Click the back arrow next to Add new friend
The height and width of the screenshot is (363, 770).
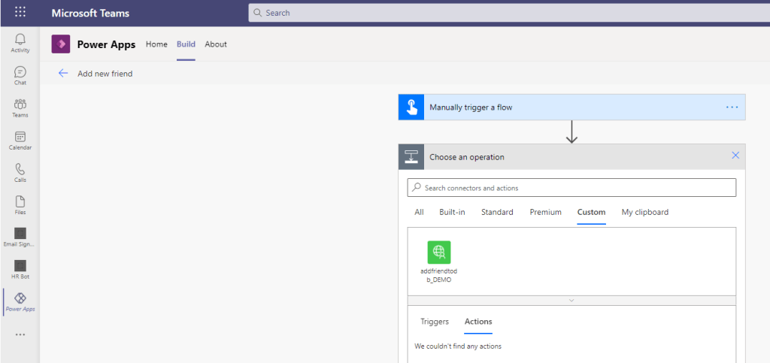click(63, 74)
